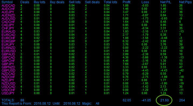
Task: Click the 'Until:' label
Action: tap(57, 104)
